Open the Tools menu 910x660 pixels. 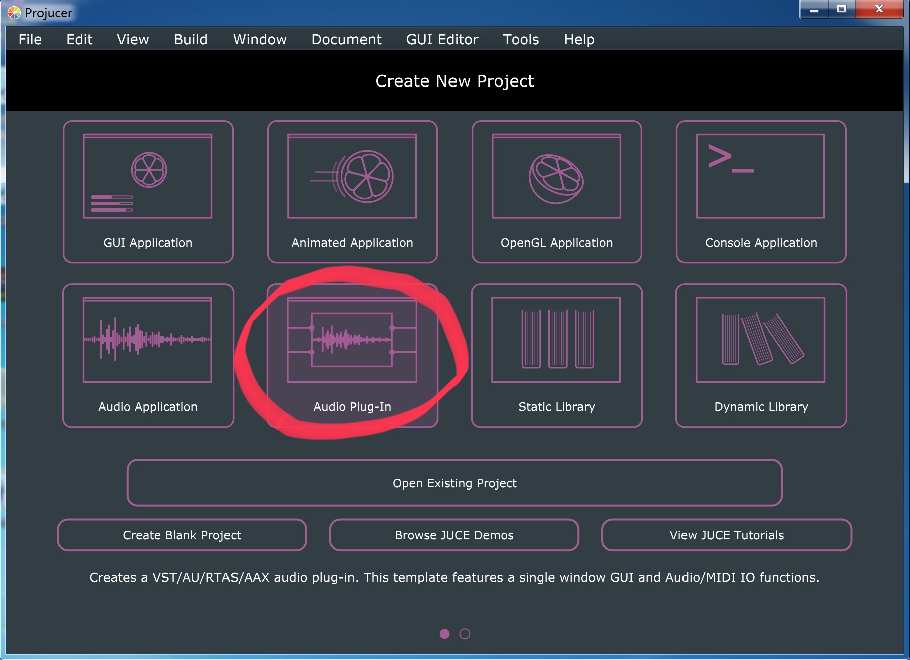(521, 39)
